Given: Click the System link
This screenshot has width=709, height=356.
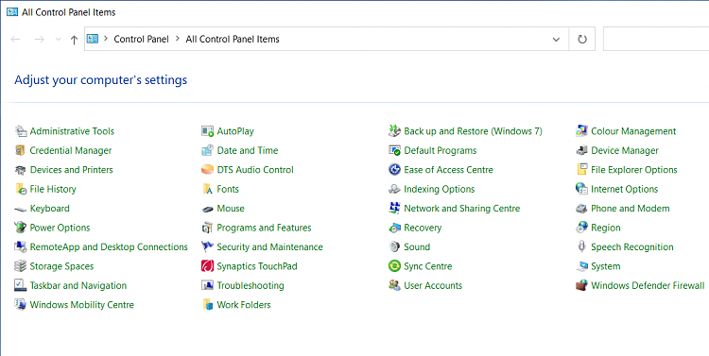Looking at the screenshot, I should pyautogui.click(x=605, y=266).
